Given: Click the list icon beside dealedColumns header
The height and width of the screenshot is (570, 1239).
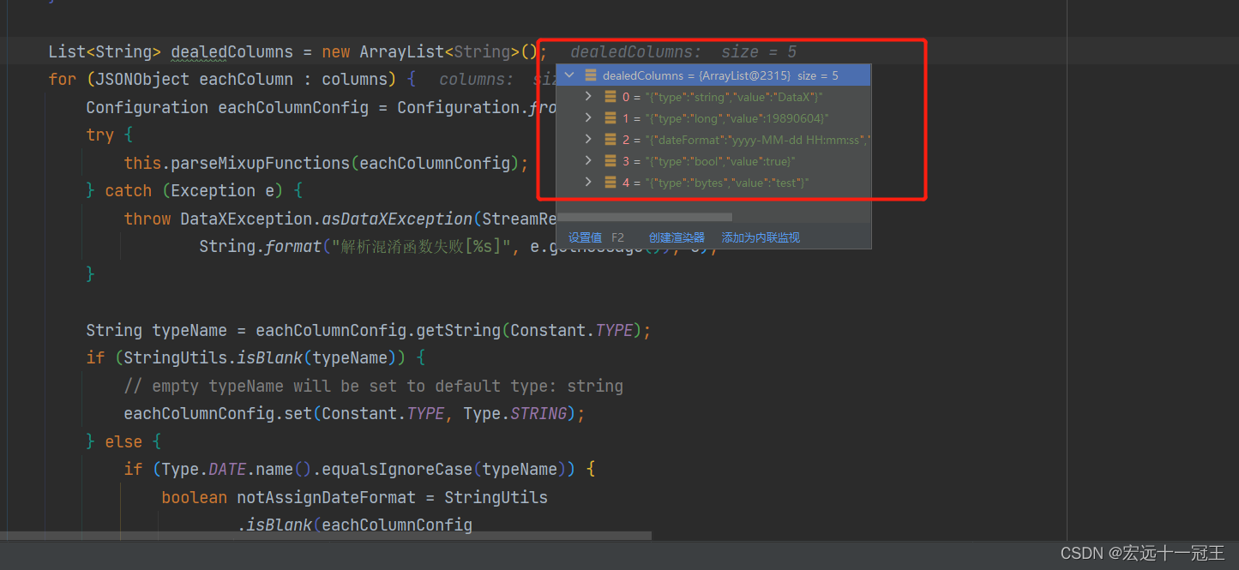Looking at the screenshot, I should click(591, 75).
